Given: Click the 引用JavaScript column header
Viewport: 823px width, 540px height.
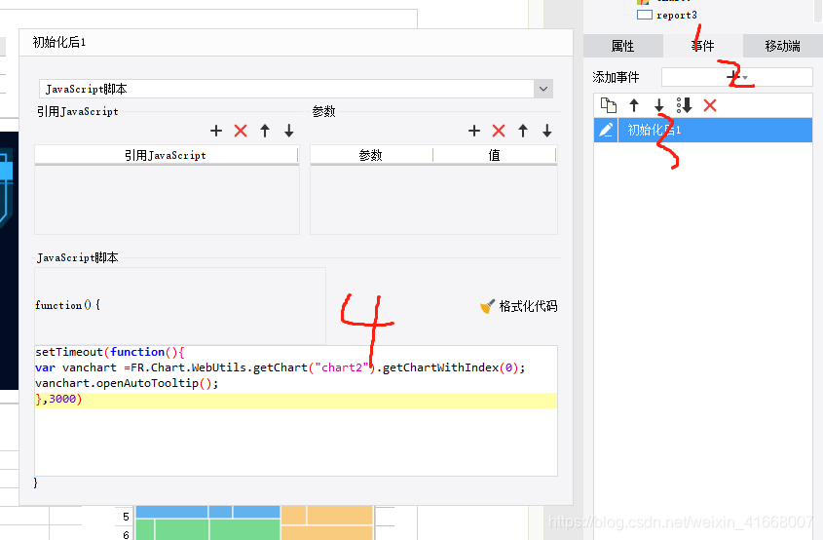Looking at the screenshot, I should pos(167,155).
